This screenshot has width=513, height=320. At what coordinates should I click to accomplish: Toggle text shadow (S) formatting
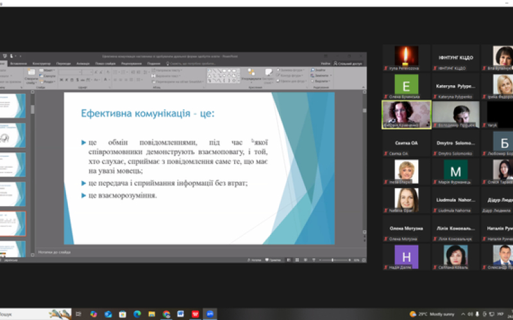pos(77,79)
